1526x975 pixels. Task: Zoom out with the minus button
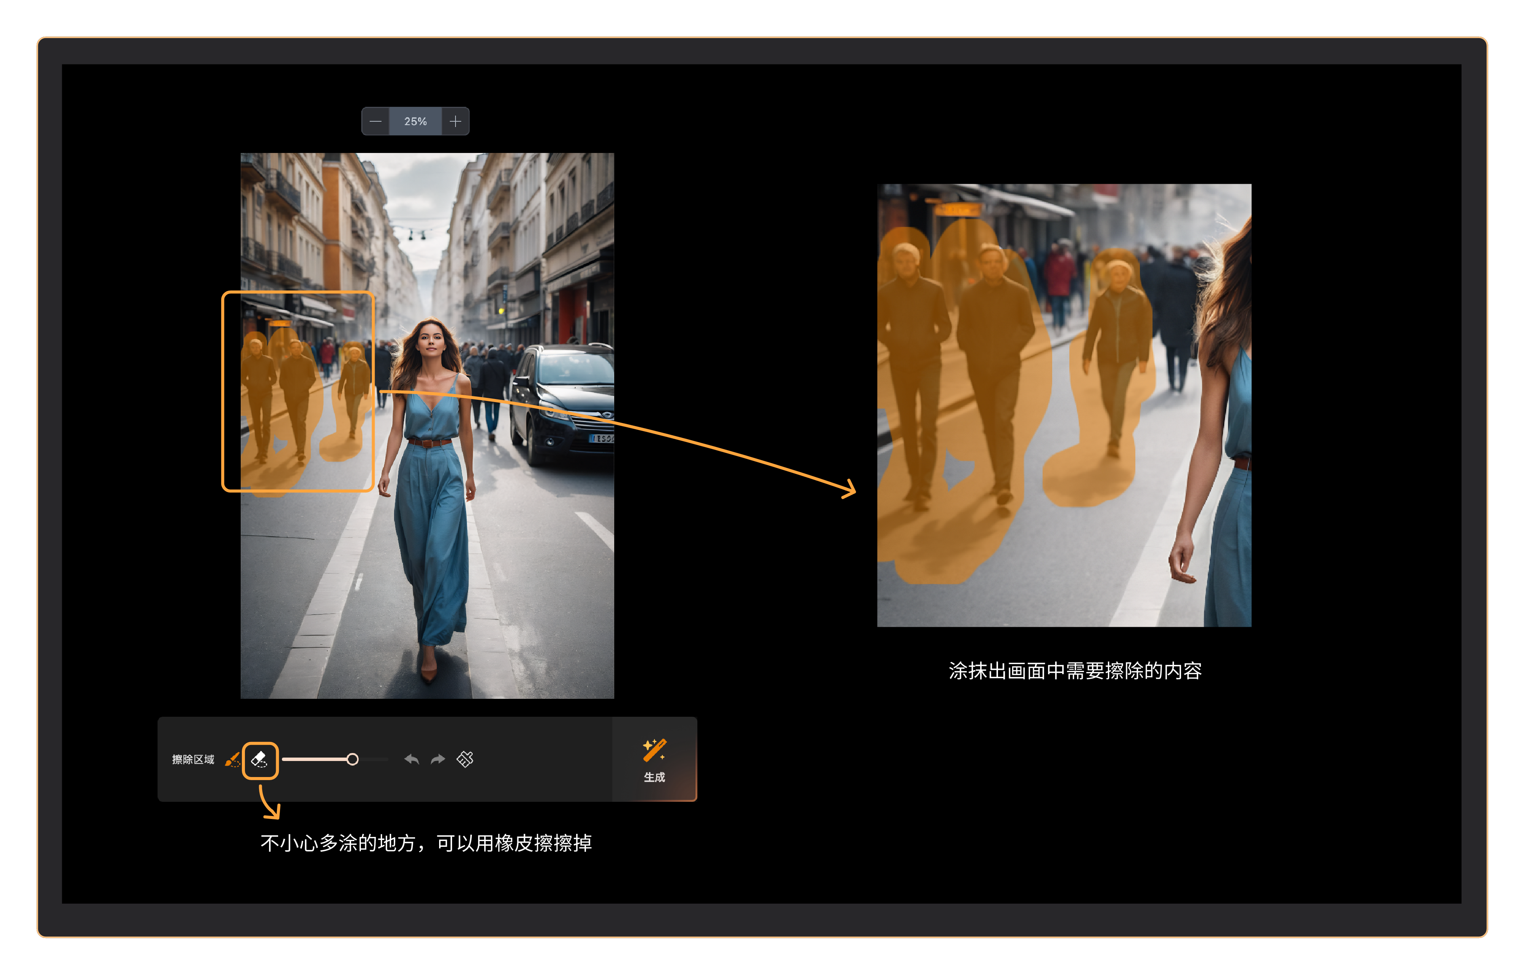tap(376, 121)
